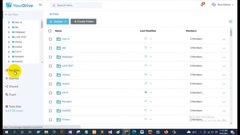Check the abc folder checkbox
Screen dimensions: 240x135
coord(50,48)
